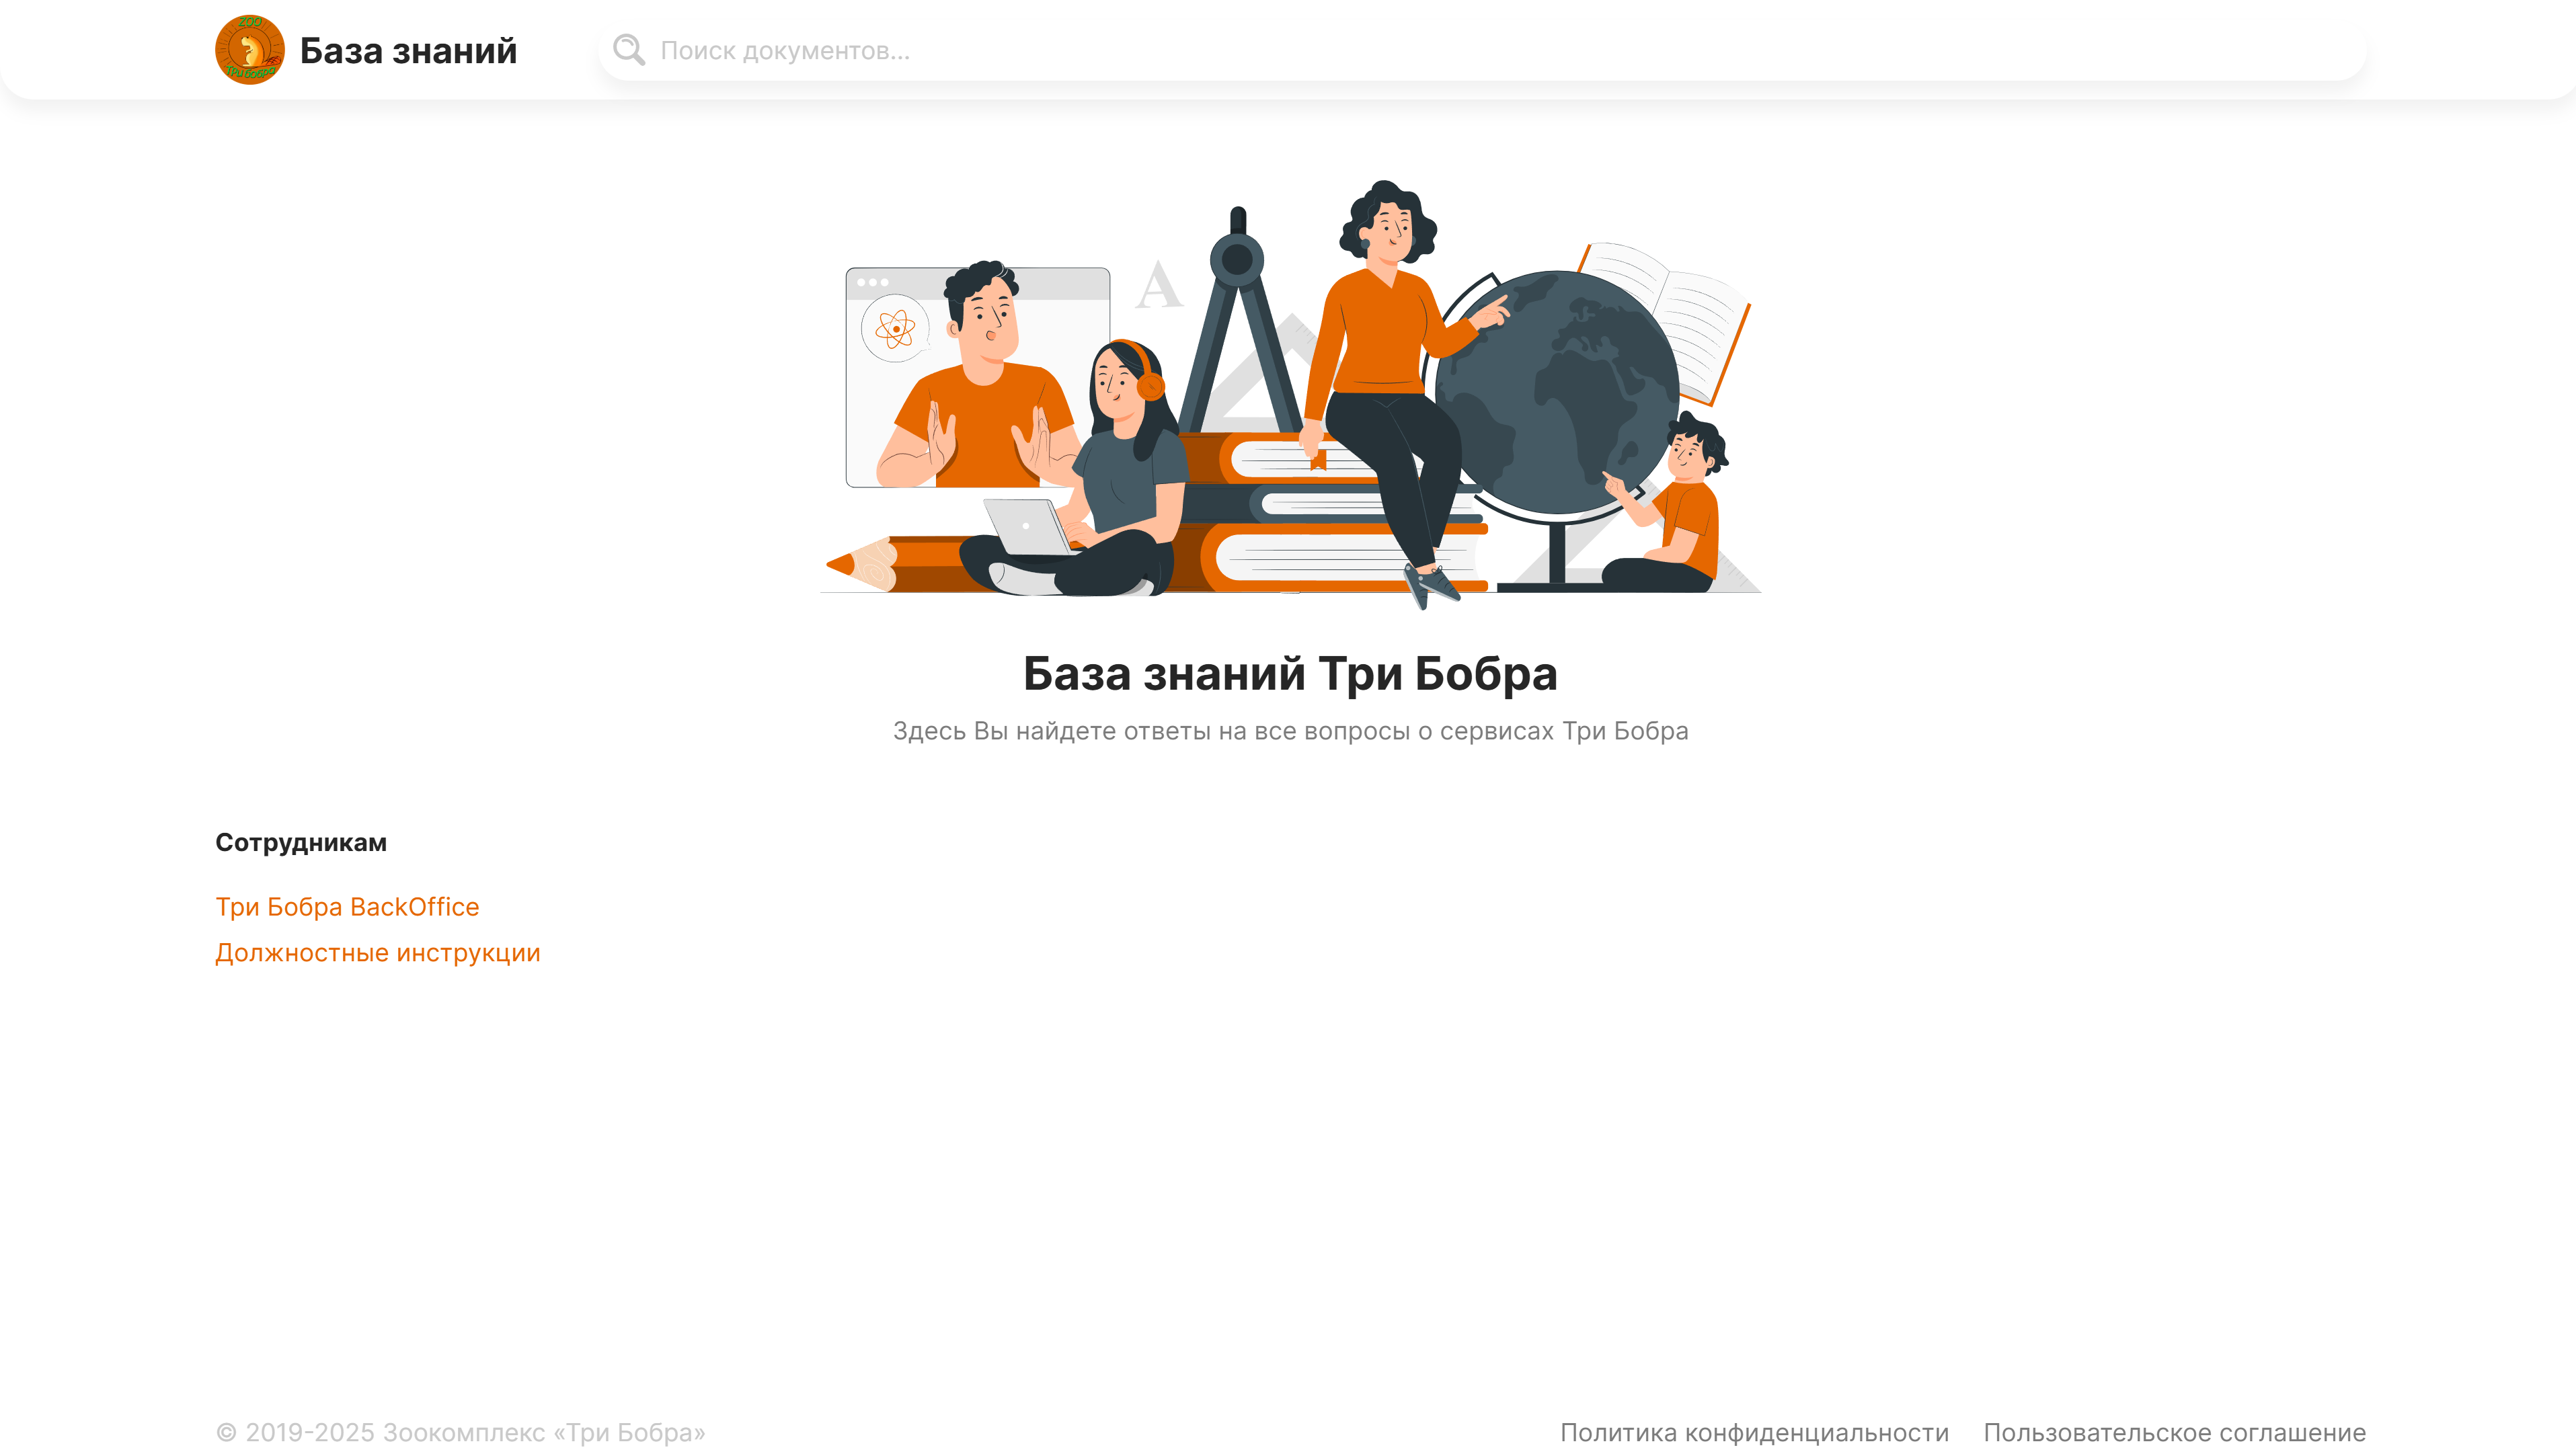The width and height of the screenshot is (2576, 1452).
Task: Open Пользовательское соглашение in footer
Action: coord(2174,1432)
